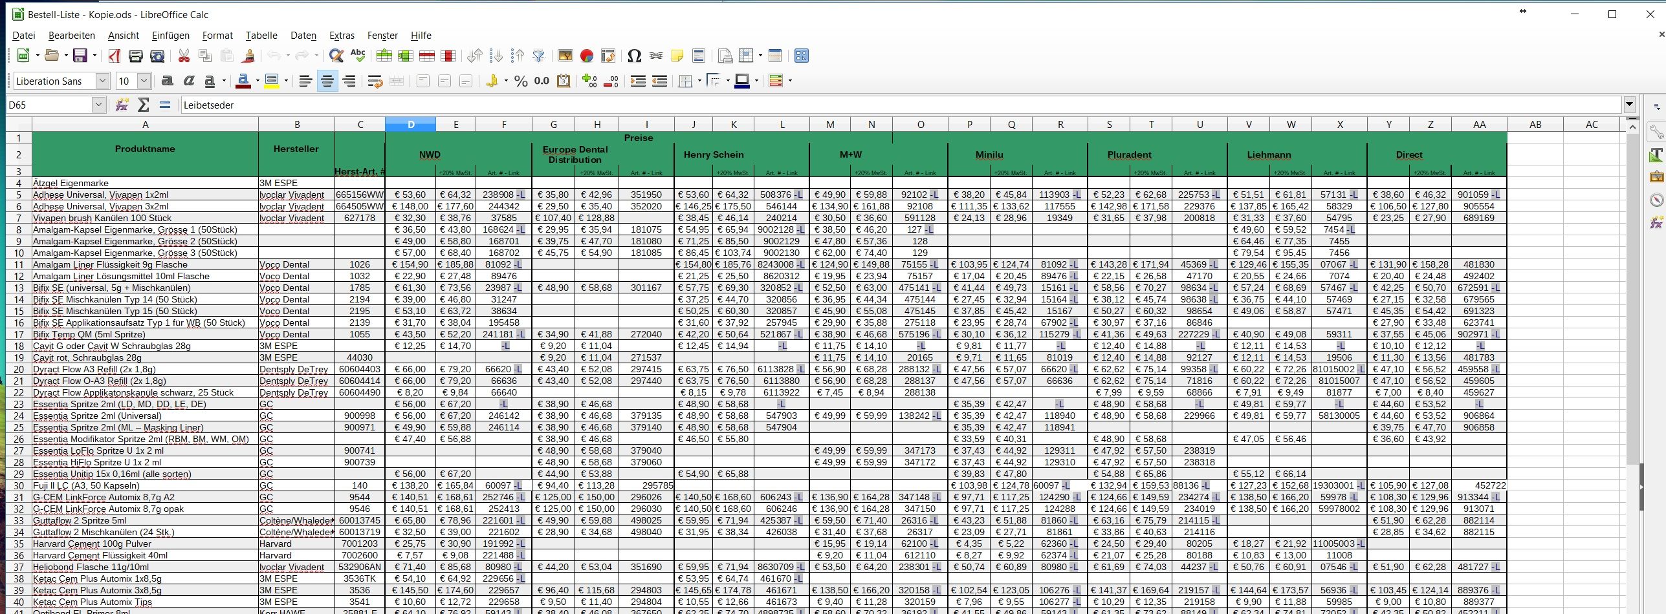This screenshot has height=614, width=1666.
Task: Expand the formula bar
Action: [1628, 105]
